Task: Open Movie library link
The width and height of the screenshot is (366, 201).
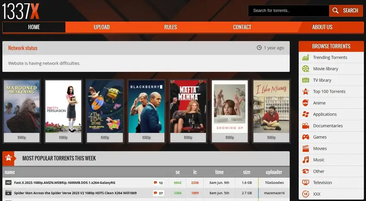Action: [326, 69]
